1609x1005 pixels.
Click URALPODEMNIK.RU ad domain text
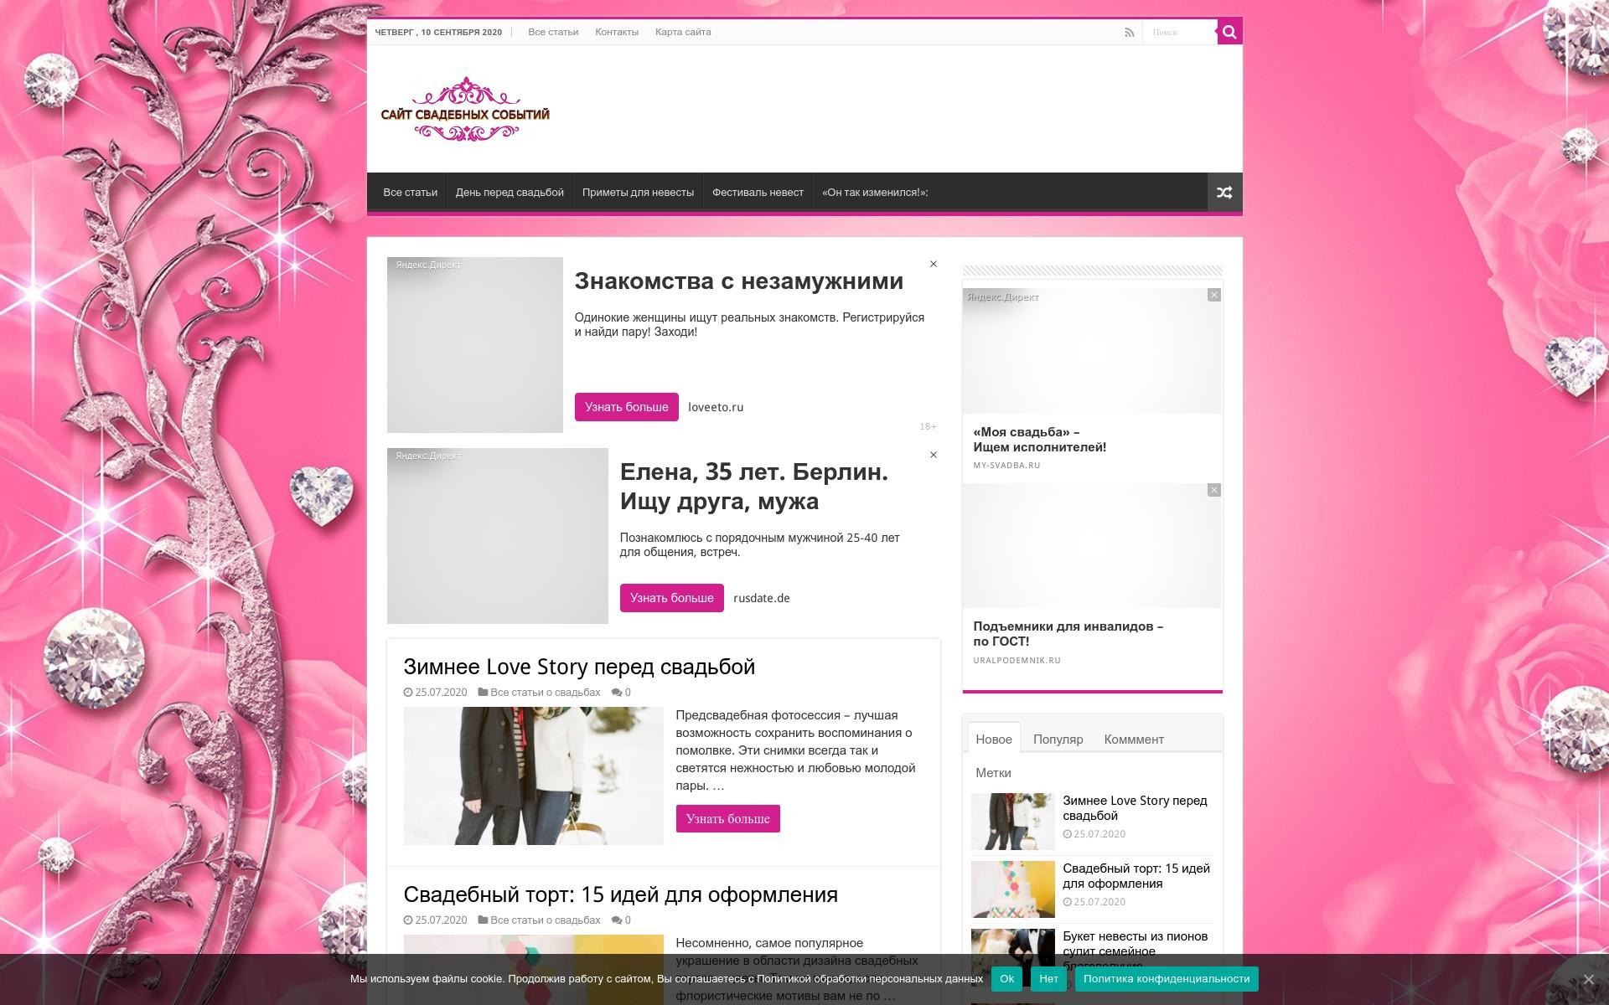[x=1017, y=661]
